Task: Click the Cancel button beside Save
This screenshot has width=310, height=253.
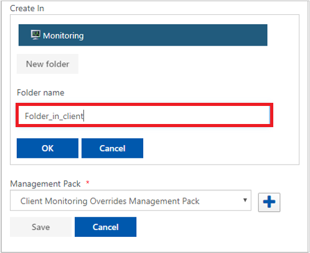Action: [105, 227]
